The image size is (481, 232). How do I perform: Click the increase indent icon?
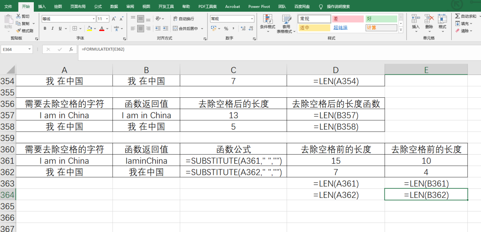(x=165, y=29)
